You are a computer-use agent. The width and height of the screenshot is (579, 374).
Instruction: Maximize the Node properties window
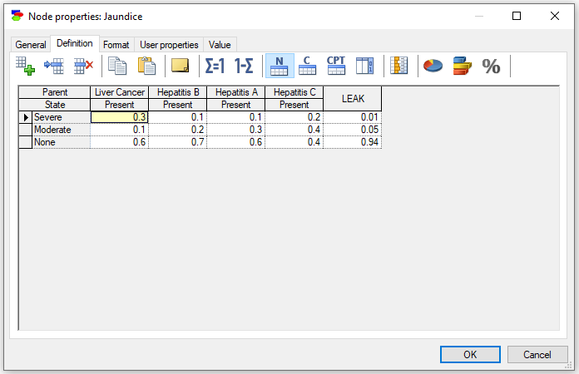[x=517, y=16]
